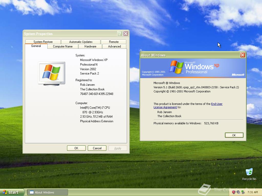262x196 pixels.
Task: Switch to the System Restore tab
Action: [x=43, y=42]
